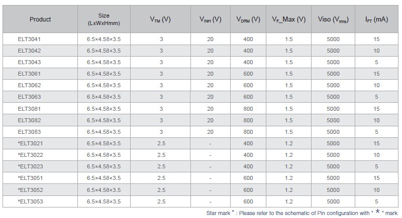The height and width of the screenshot is (218, 402).
Task: Click the Product column header
Action: pos(40,20)
